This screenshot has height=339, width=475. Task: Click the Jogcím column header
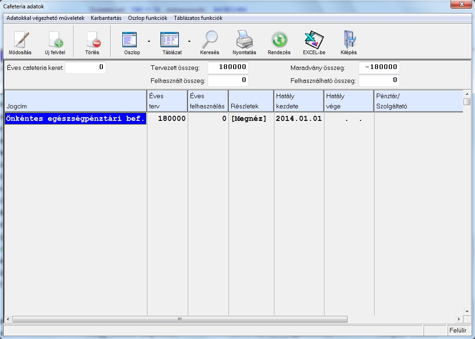[x=75, y=101]
